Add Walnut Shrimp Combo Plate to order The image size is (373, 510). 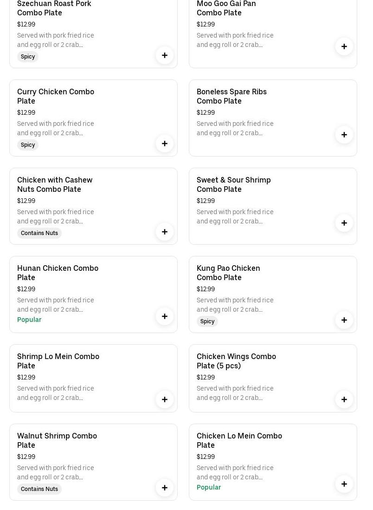point(165,488)
